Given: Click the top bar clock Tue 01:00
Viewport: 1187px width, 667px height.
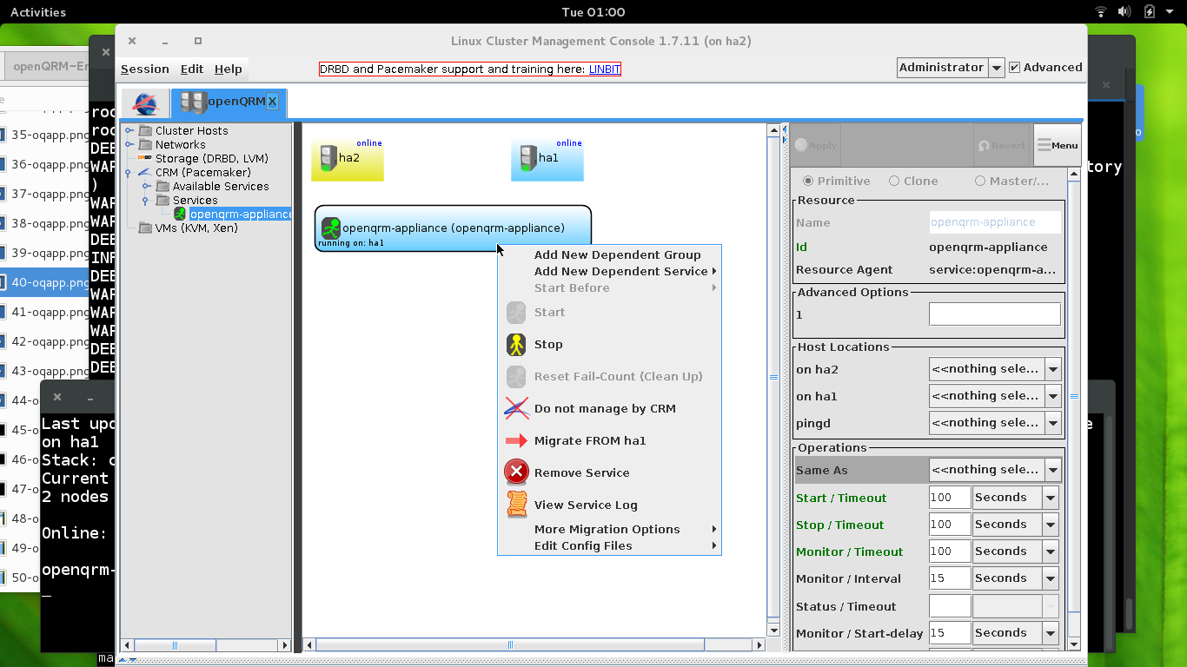Looking at the screenshot, I should (593, 12).
